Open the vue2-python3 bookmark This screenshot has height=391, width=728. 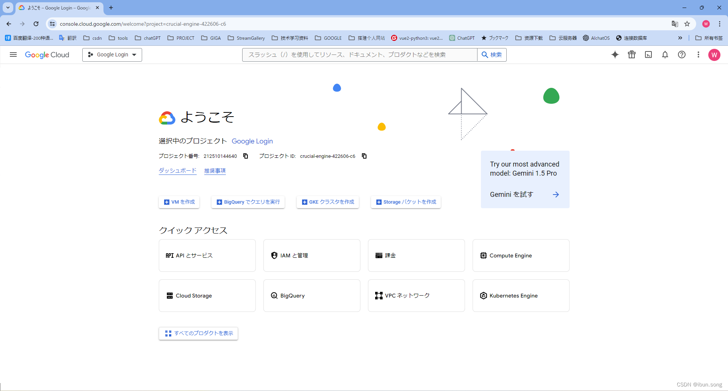click(417, 38)
